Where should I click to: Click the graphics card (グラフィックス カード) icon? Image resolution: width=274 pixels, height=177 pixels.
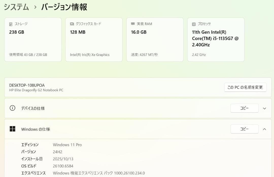(x=72, y=24)
